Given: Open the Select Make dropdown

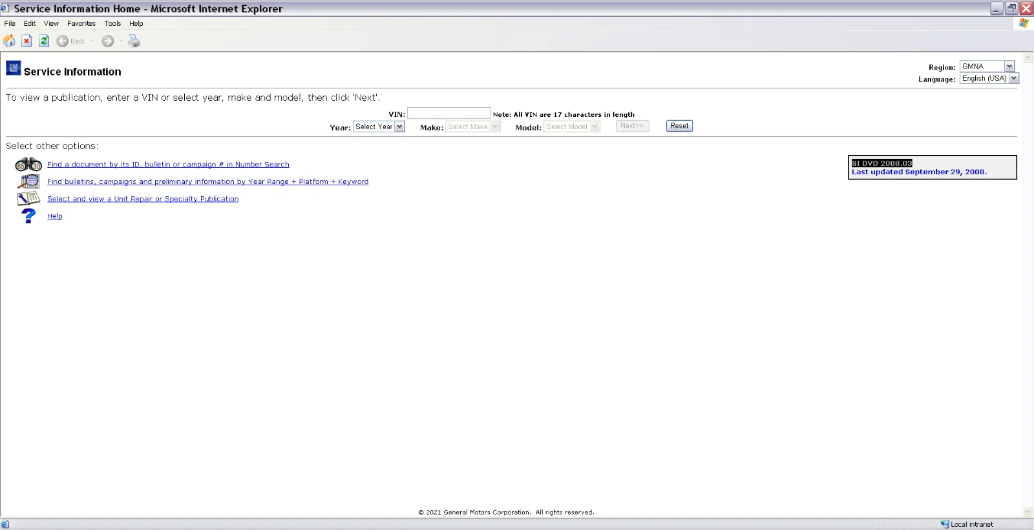Looking at the screenshot, I should click(473, 127).
